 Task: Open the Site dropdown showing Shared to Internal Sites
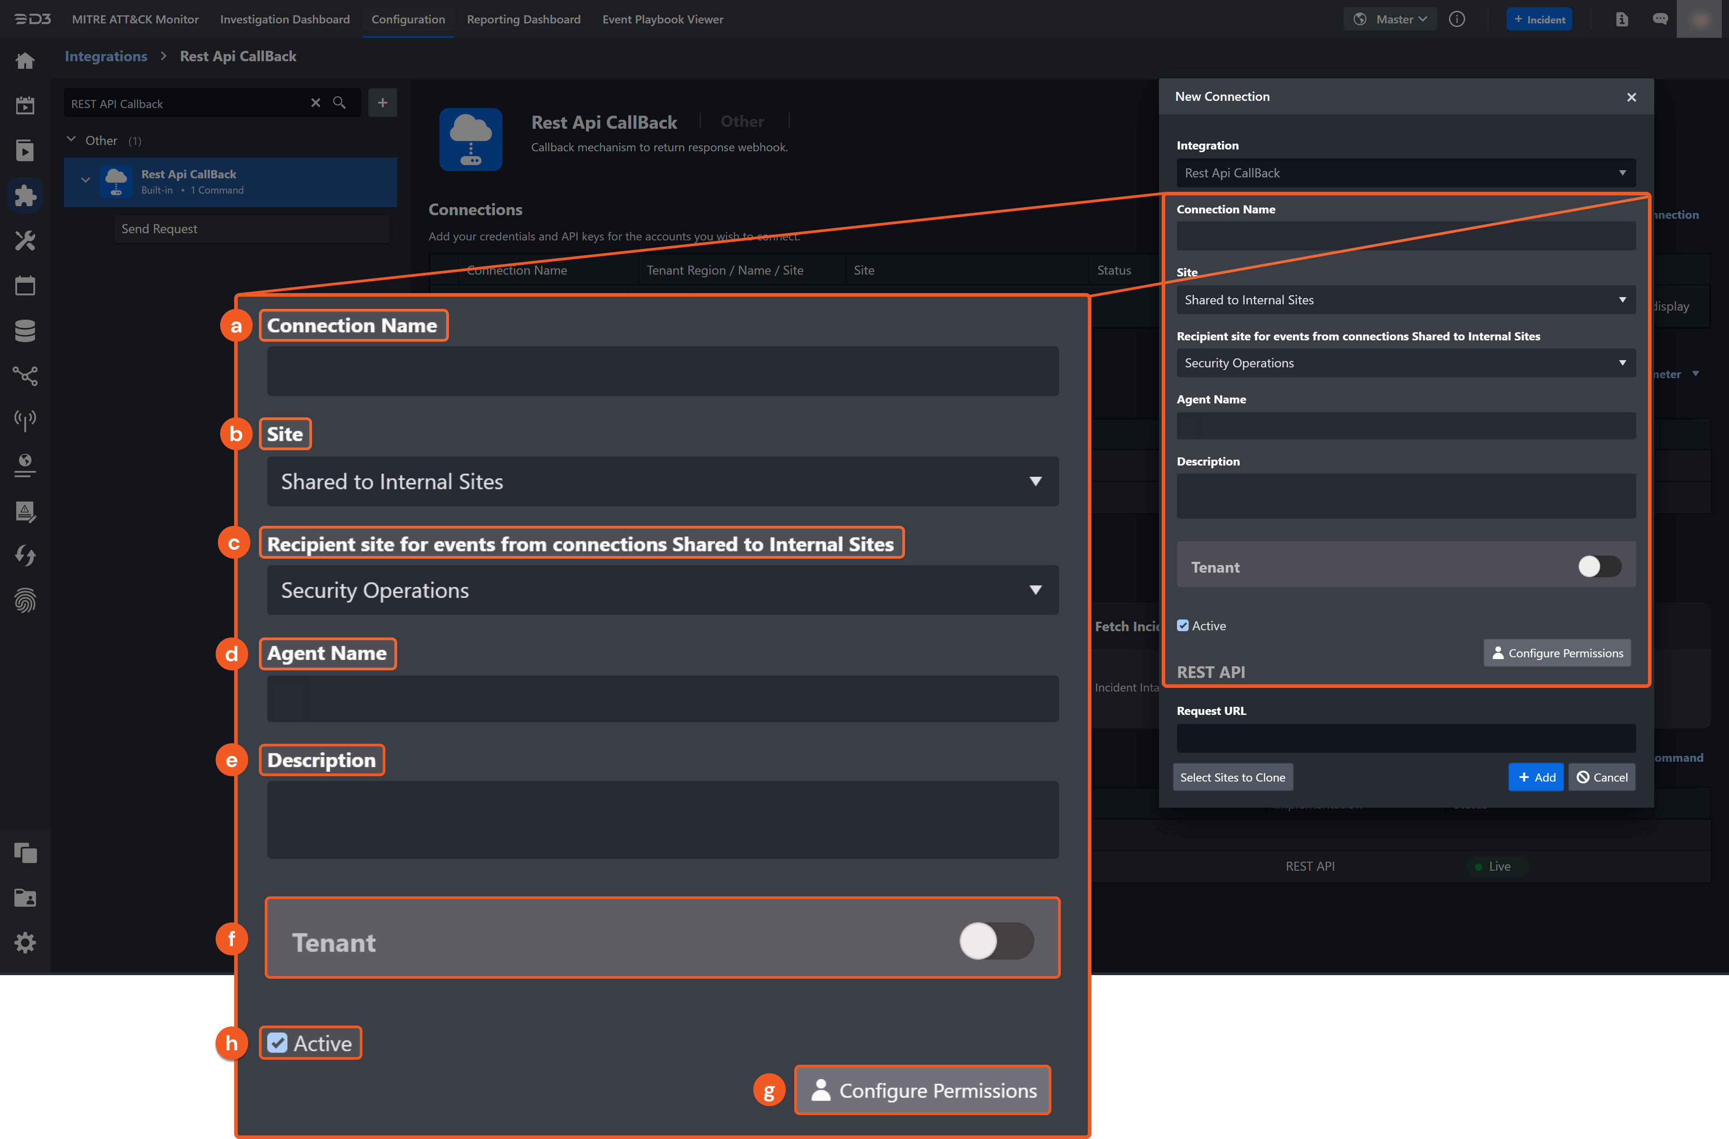(x=1405, y=300)
